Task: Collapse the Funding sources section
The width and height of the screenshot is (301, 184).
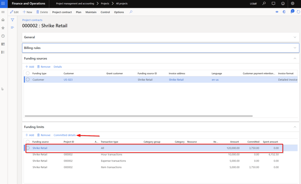Action: click(295, 58)
